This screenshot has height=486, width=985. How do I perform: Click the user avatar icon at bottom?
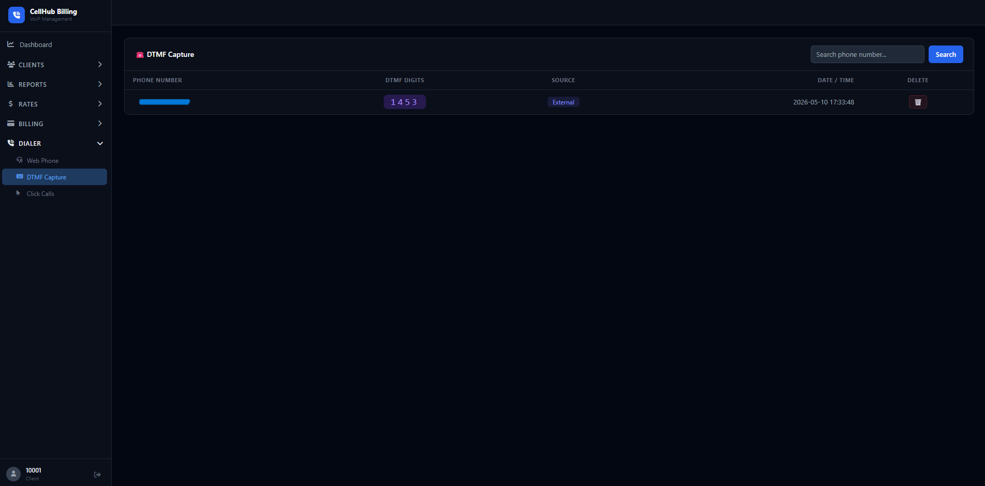(13, 474)
